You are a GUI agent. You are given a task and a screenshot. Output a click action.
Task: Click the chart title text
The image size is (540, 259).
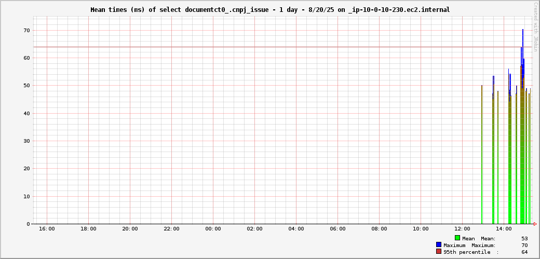pos(270,10)
